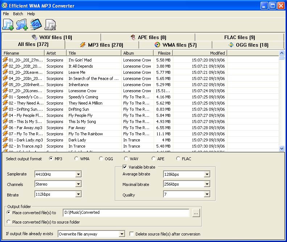Switch to the WMA files (57) tab
Screen dimensions: 287x242
(175, 45)
